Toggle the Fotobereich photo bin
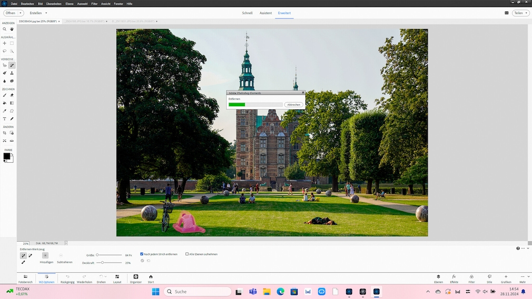532x299 pixels. tap(25, 278)
